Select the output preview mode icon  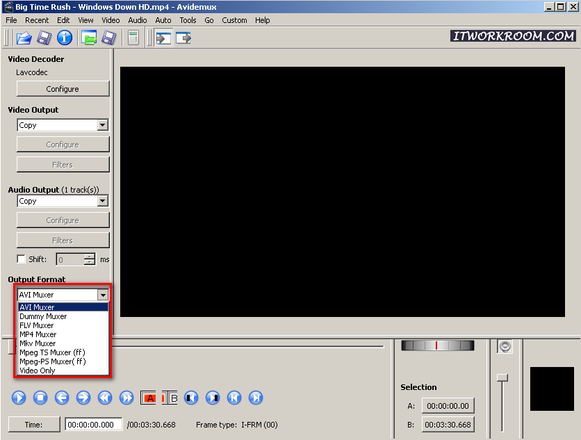click(x=183, y=38)
